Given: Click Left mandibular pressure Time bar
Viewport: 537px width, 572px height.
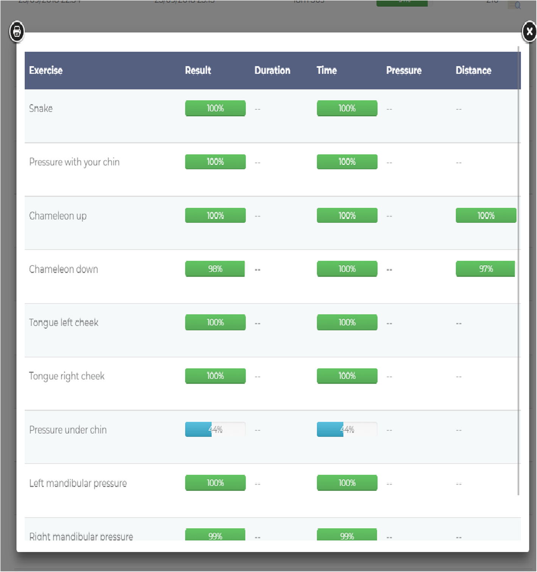Looking at the screenshot, I should [347, 483].
